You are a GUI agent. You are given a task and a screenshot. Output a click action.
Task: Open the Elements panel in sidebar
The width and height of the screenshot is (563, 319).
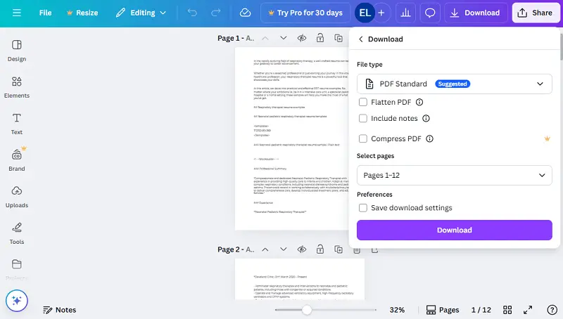coord(17,87)
